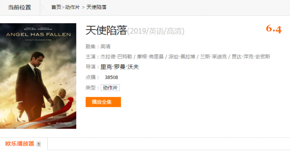Open the Angel Has Fallen poster thumbnail
Viewport: 290px width, 152px height.
(38, 76)
